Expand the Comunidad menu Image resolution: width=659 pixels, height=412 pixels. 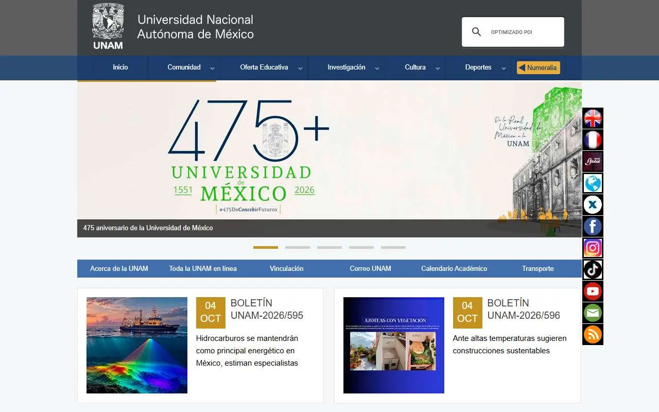coord(184,67)
